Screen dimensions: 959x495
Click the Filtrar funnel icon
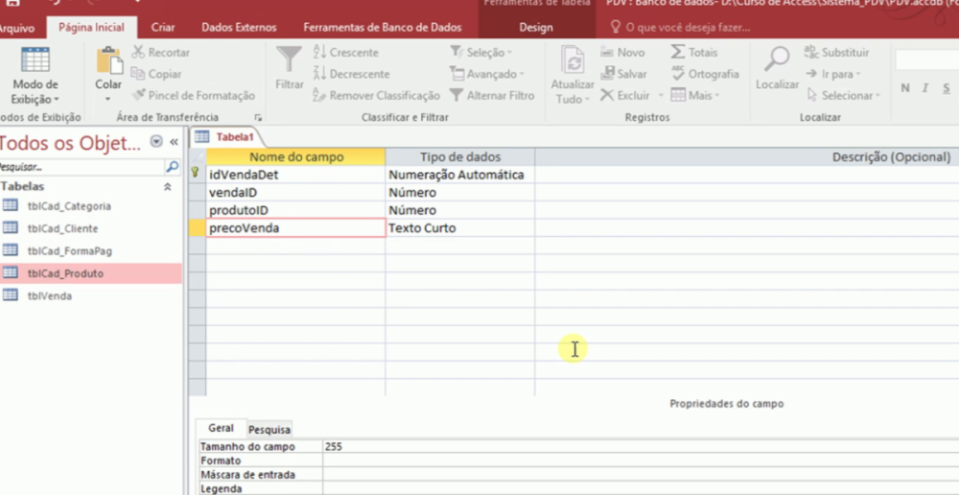290,60
